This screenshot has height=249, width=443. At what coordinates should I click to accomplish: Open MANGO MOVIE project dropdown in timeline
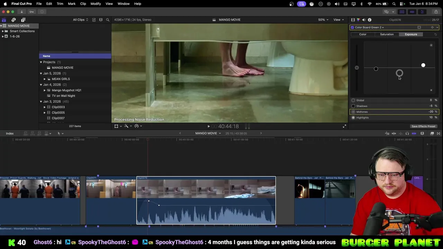coord(208,133)
